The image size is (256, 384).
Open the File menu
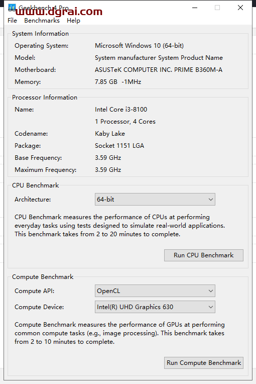12,21
